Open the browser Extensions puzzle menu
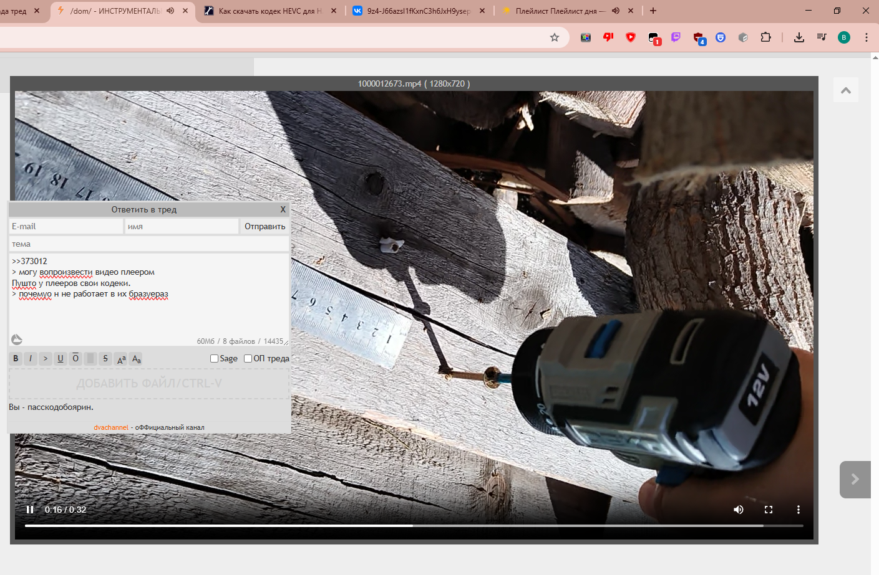The height and width of the screenshot is (575, 879). click(x=765, y=37)
